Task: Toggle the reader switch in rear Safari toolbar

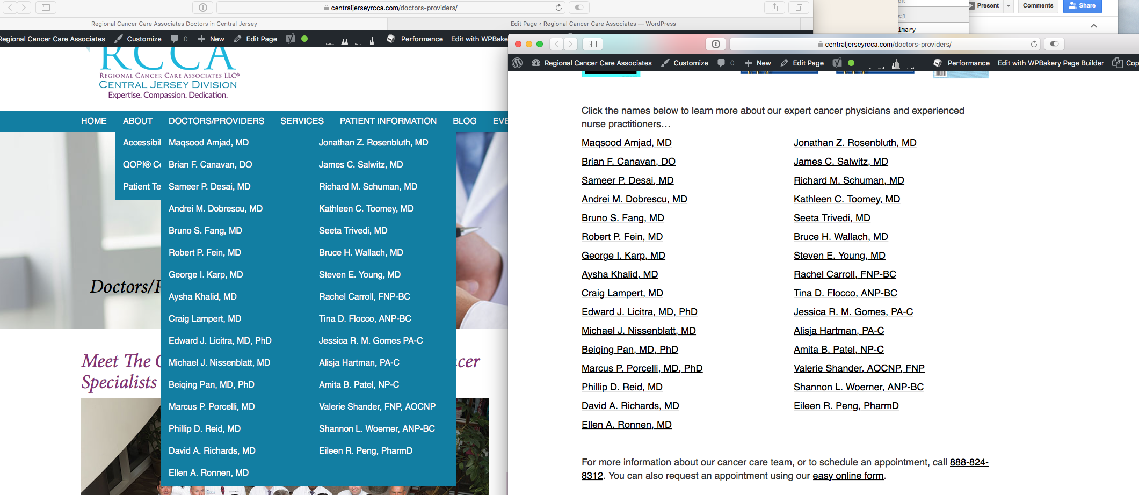Action: pyautogui.click(x=579, y=8)
